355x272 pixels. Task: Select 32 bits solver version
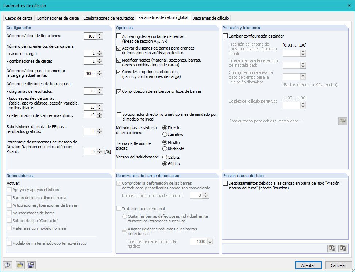(165, 157)
